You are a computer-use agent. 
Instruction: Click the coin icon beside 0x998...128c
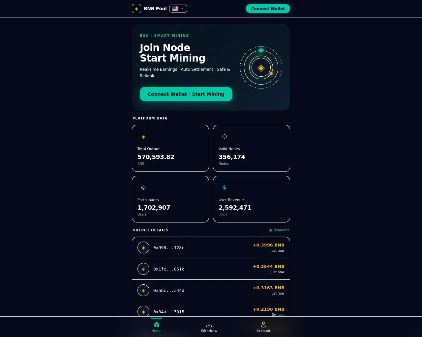coord(143,247)
